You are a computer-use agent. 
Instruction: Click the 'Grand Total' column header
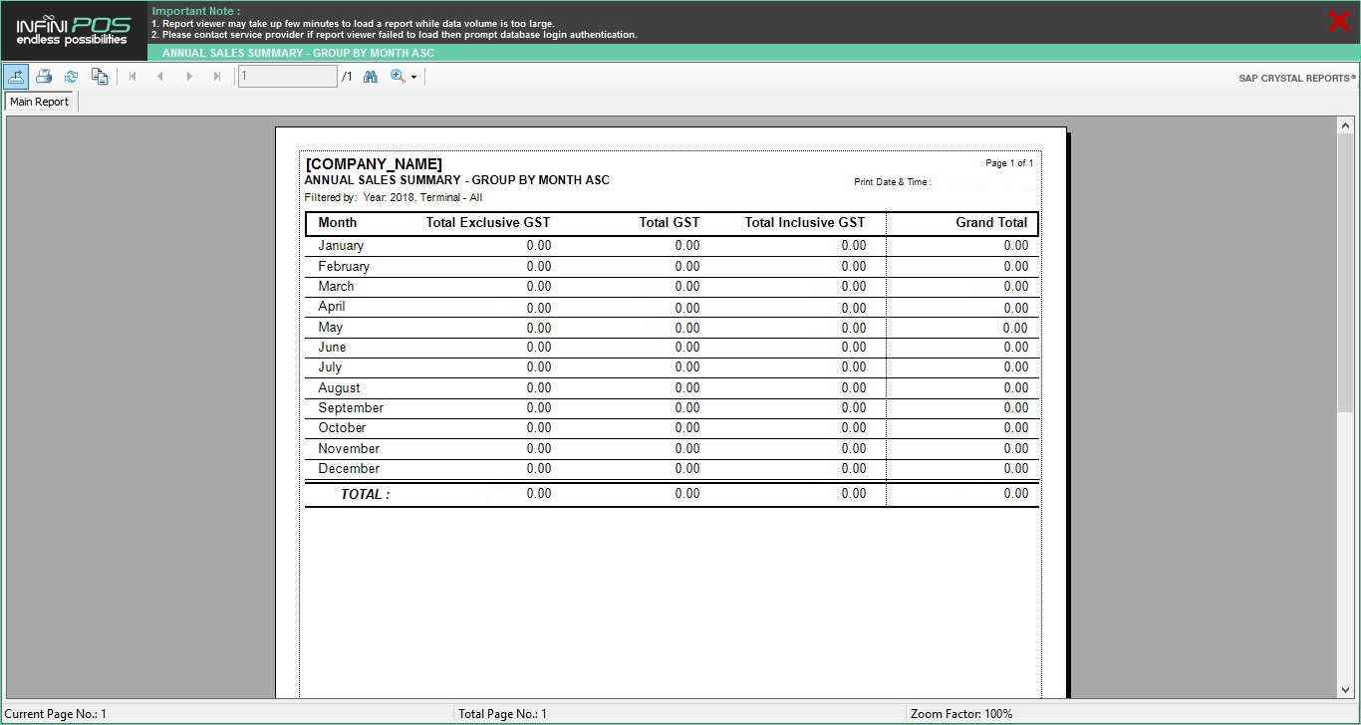(x=991, y=222)
